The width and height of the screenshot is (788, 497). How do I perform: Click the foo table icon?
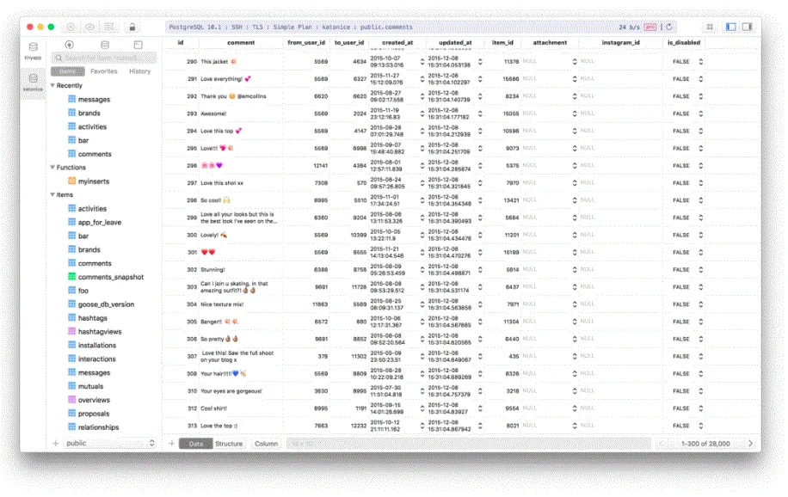[72, 291]
